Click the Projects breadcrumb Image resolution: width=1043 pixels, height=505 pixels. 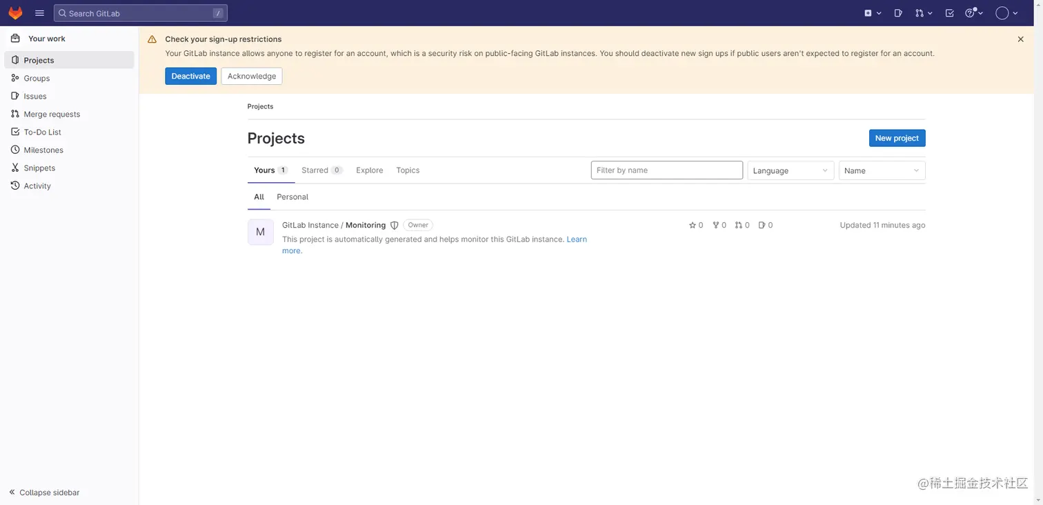(260, 106)
